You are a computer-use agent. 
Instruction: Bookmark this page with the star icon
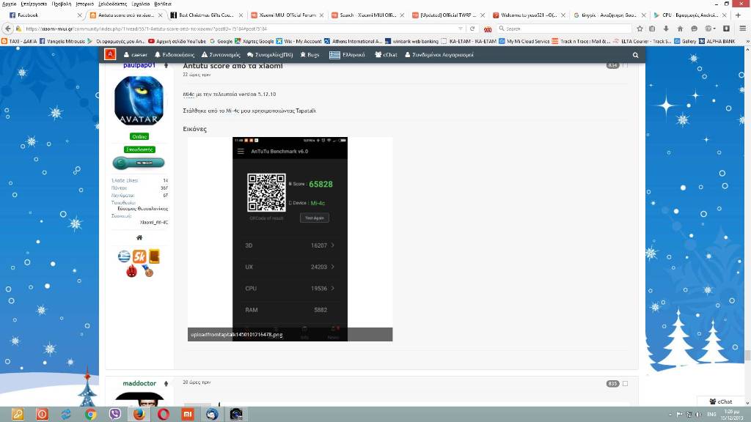(x=640, y=29)
